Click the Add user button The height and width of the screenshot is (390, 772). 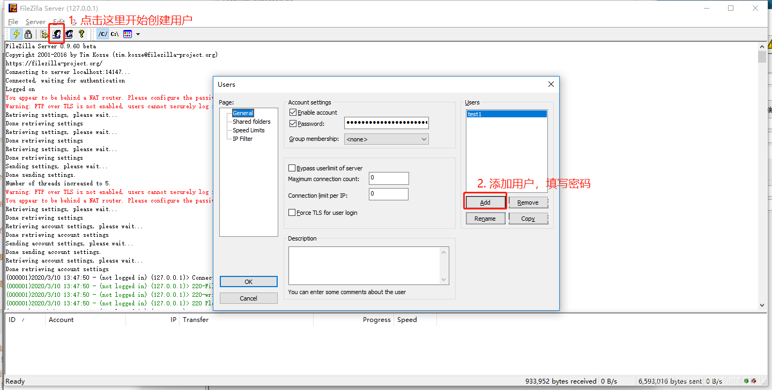point(485,202)
